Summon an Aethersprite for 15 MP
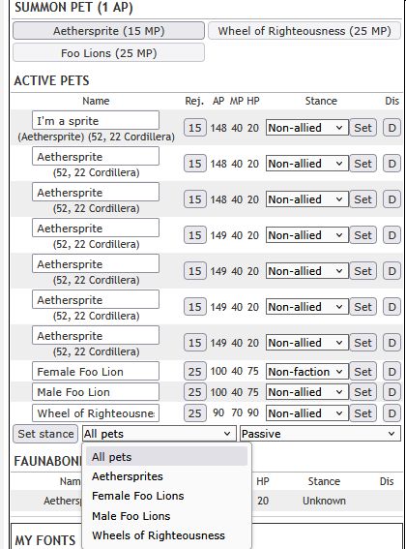406x549 pixels. click(109, 31)
